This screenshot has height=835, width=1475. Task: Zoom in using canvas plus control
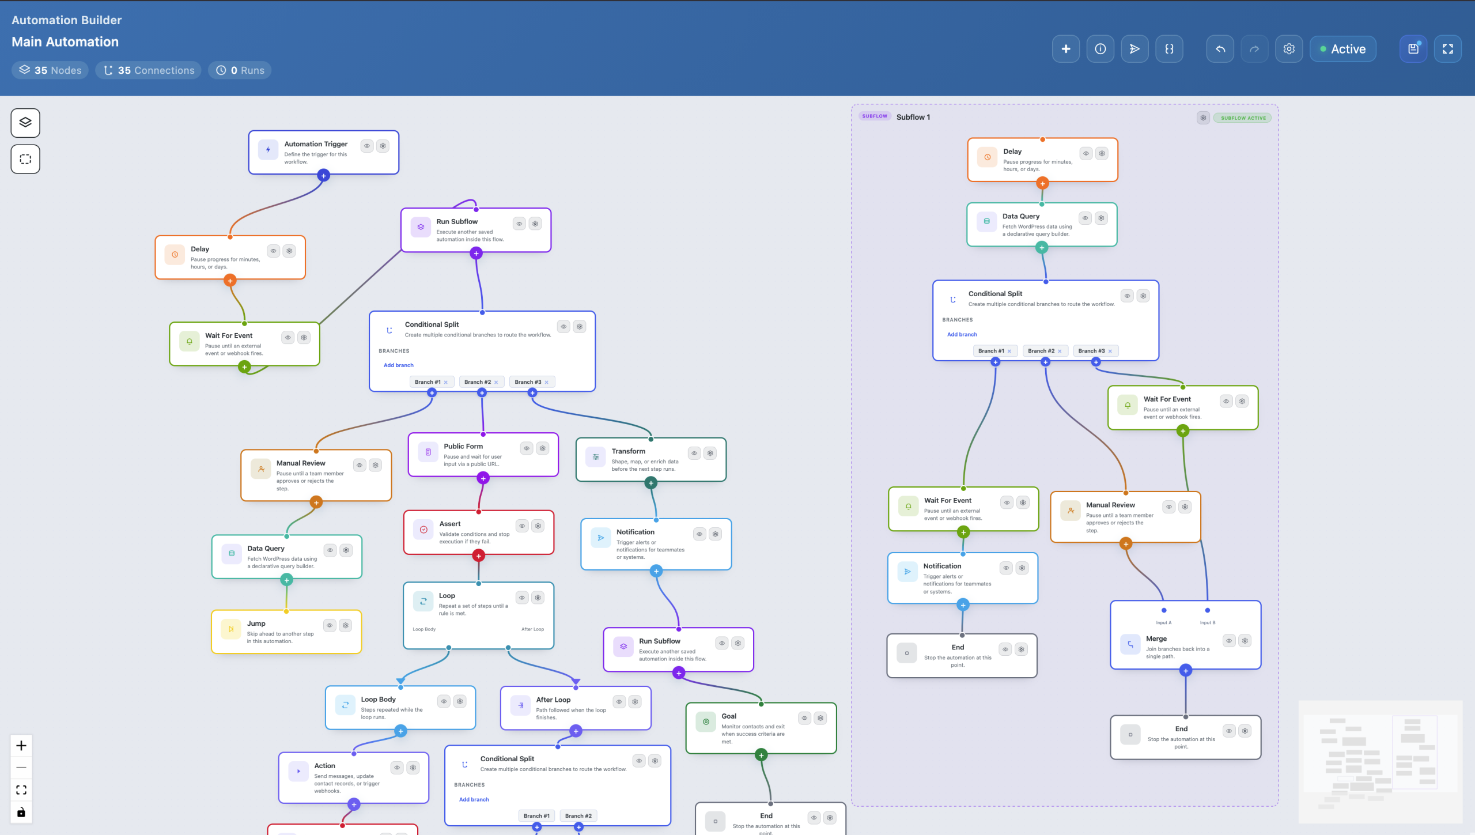point(21,746)
